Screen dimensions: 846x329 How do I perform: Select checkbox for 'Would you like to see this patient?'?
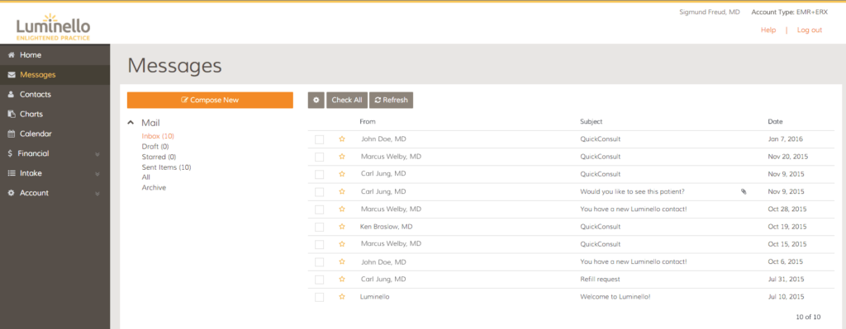pyautogui.click(x=320, y=191)
